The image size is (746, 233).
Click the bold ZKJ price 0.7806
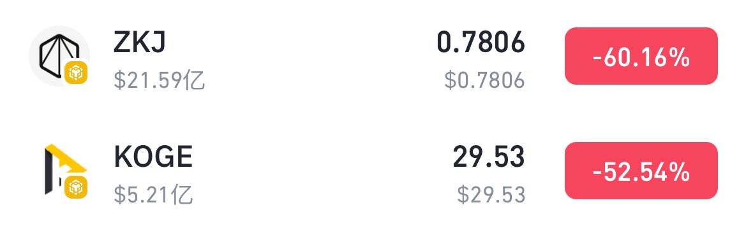(x=481, y=43)
